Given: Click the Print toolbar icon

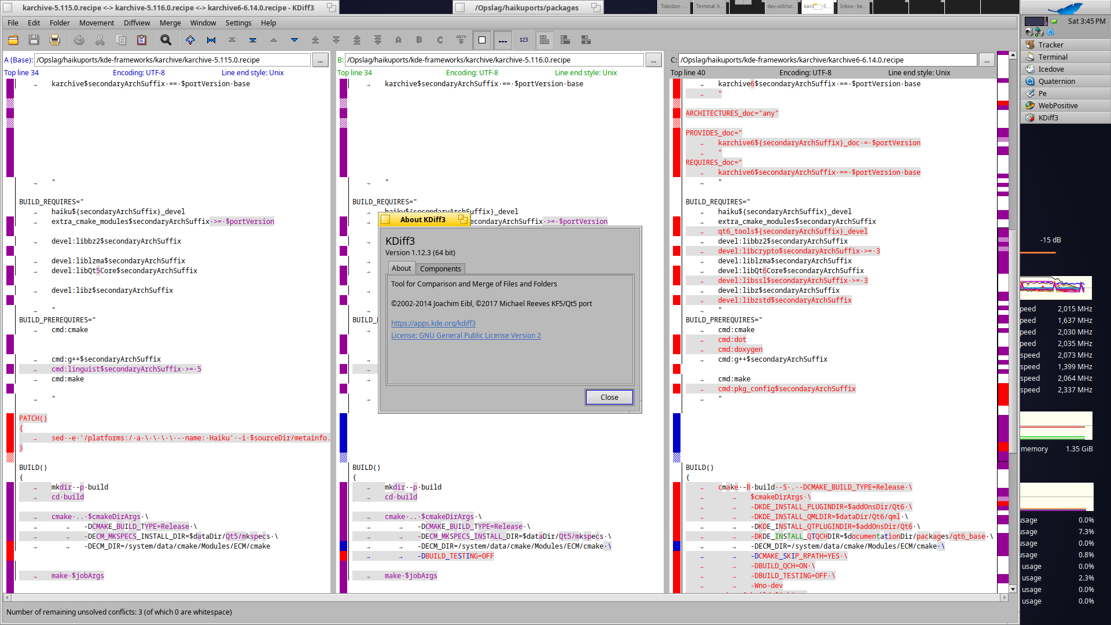Looking at the screenshot, I should pyautogui.click(x=55, y=40).
